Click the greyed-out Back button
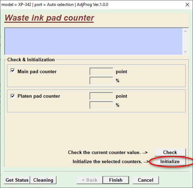 coord(89,180)
